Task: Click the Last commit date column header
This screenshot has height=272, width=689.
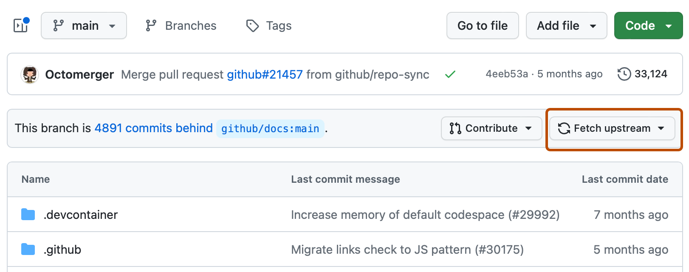Action: [625, 179]
